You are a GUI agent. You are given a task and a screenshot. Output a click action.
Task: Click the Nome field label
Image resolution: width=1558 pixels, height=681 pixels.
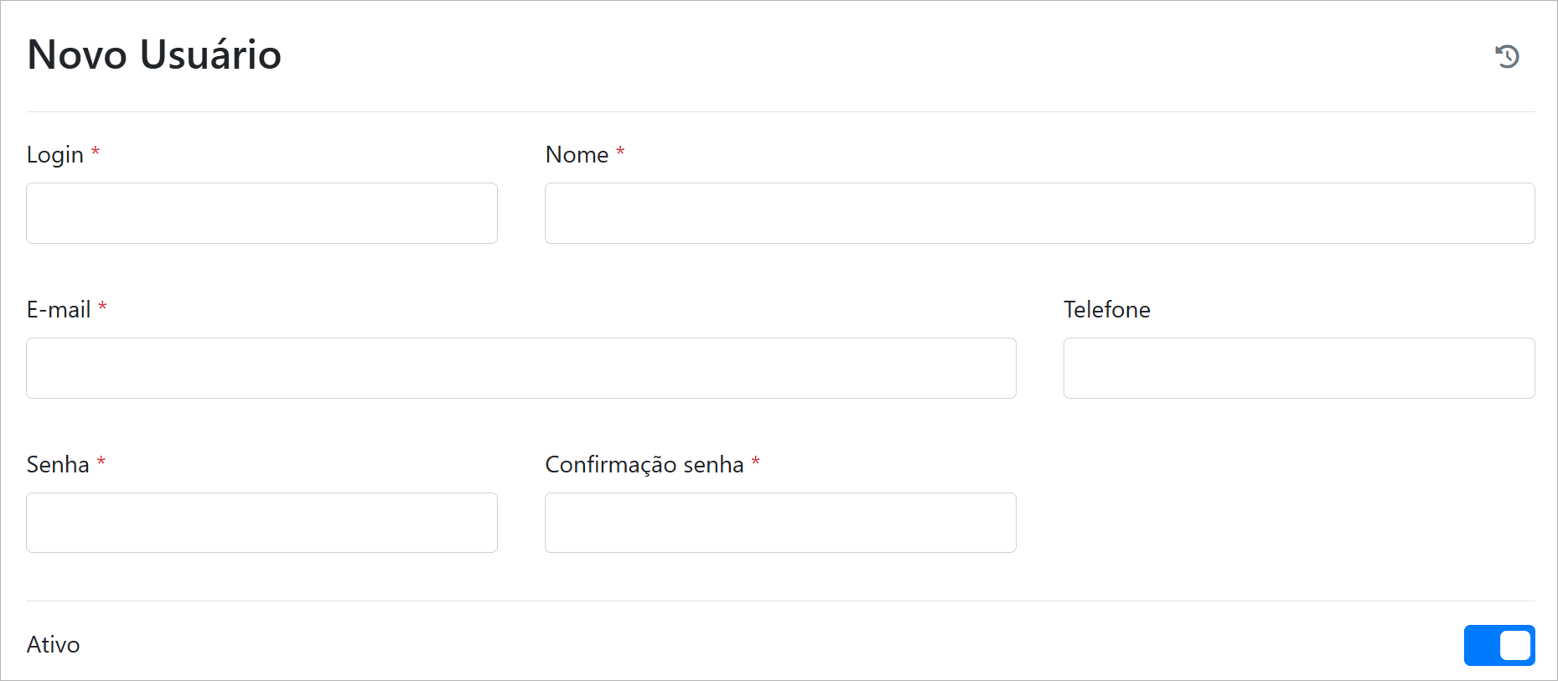click(x=577, y=155)
